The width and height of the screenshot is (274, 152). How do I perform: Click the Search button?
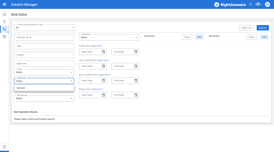point(263,28)
